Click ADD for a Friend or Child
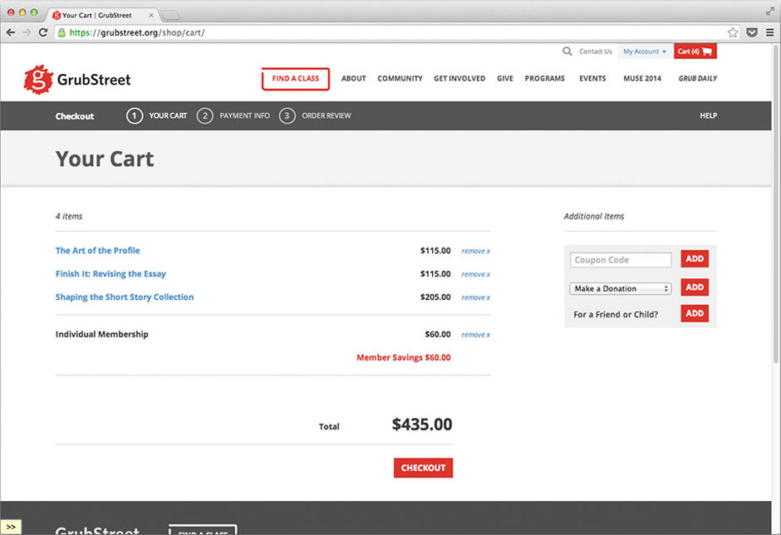This screenshot has width=781, height=535. pyautogui.click(x=695, y=313)
